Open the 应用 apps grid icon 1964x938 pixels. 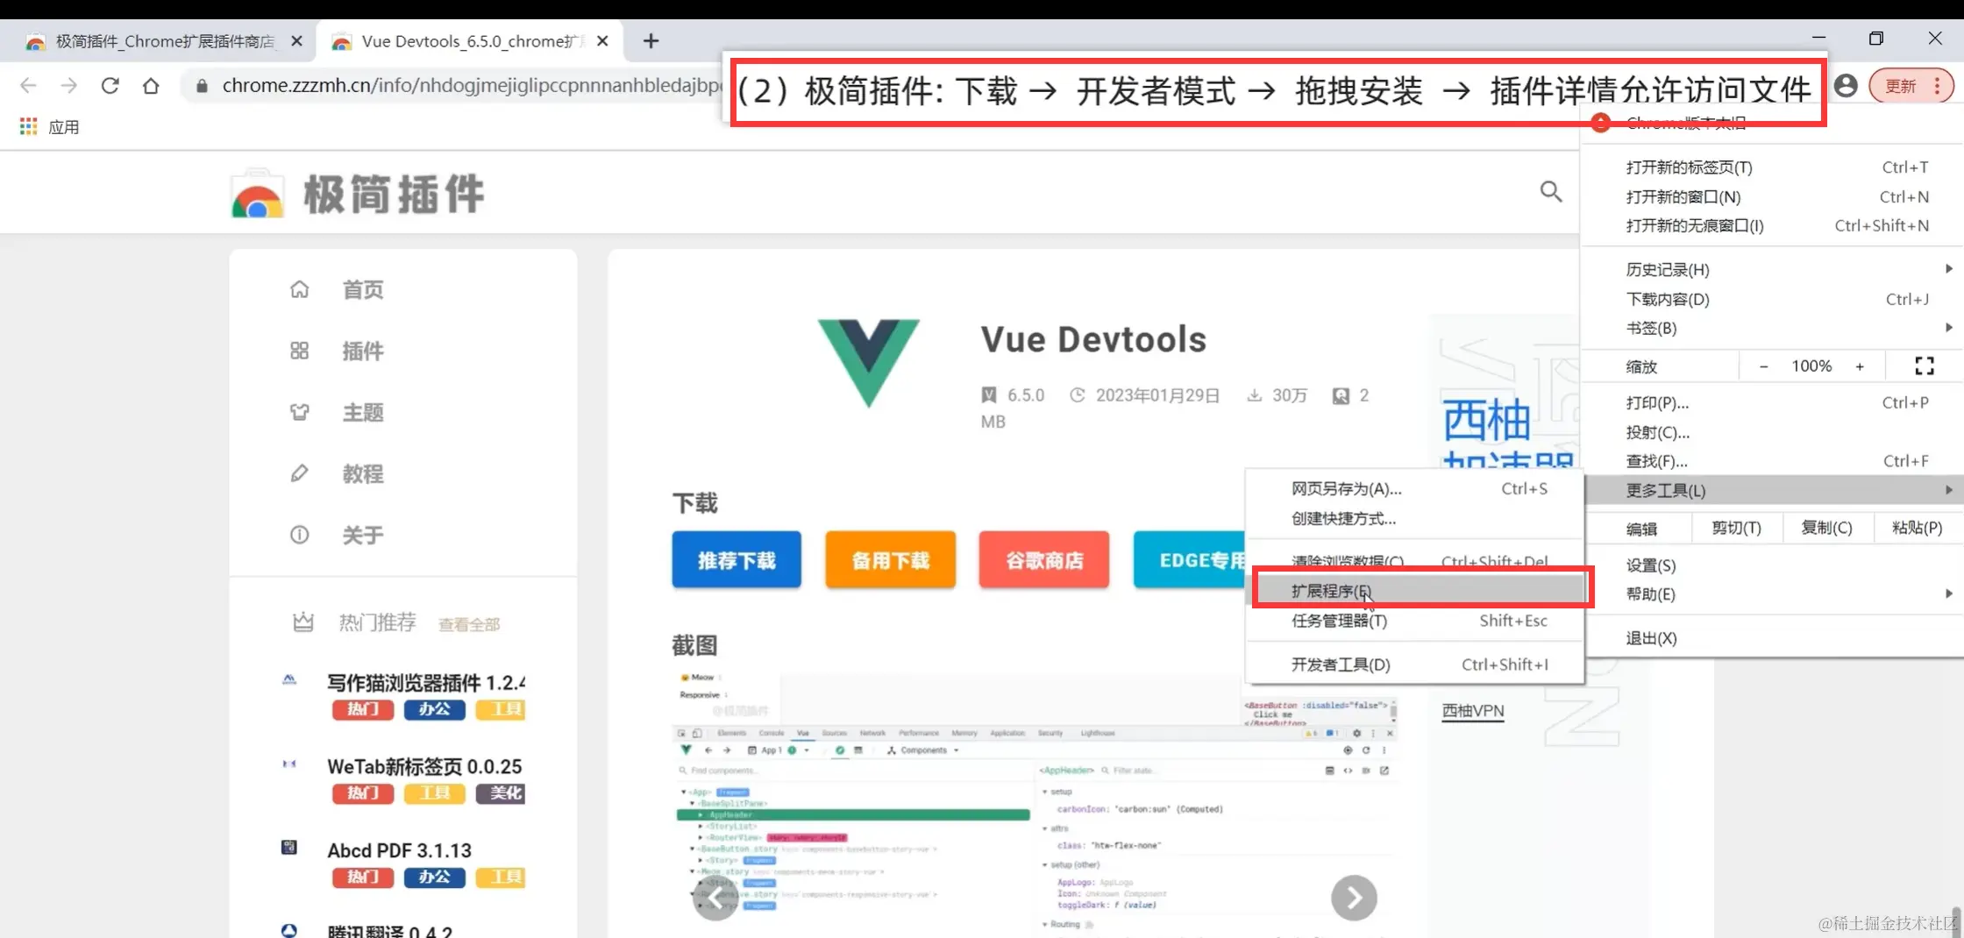(x=28, y=126)
